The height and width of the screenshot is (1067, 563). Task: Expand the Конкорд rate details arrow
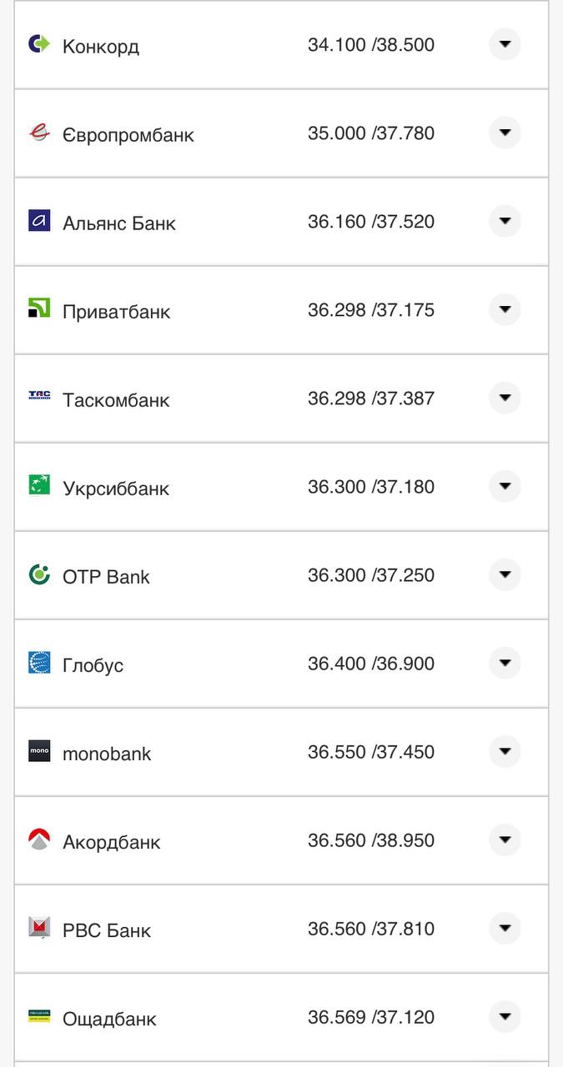(x=505, y=44)
